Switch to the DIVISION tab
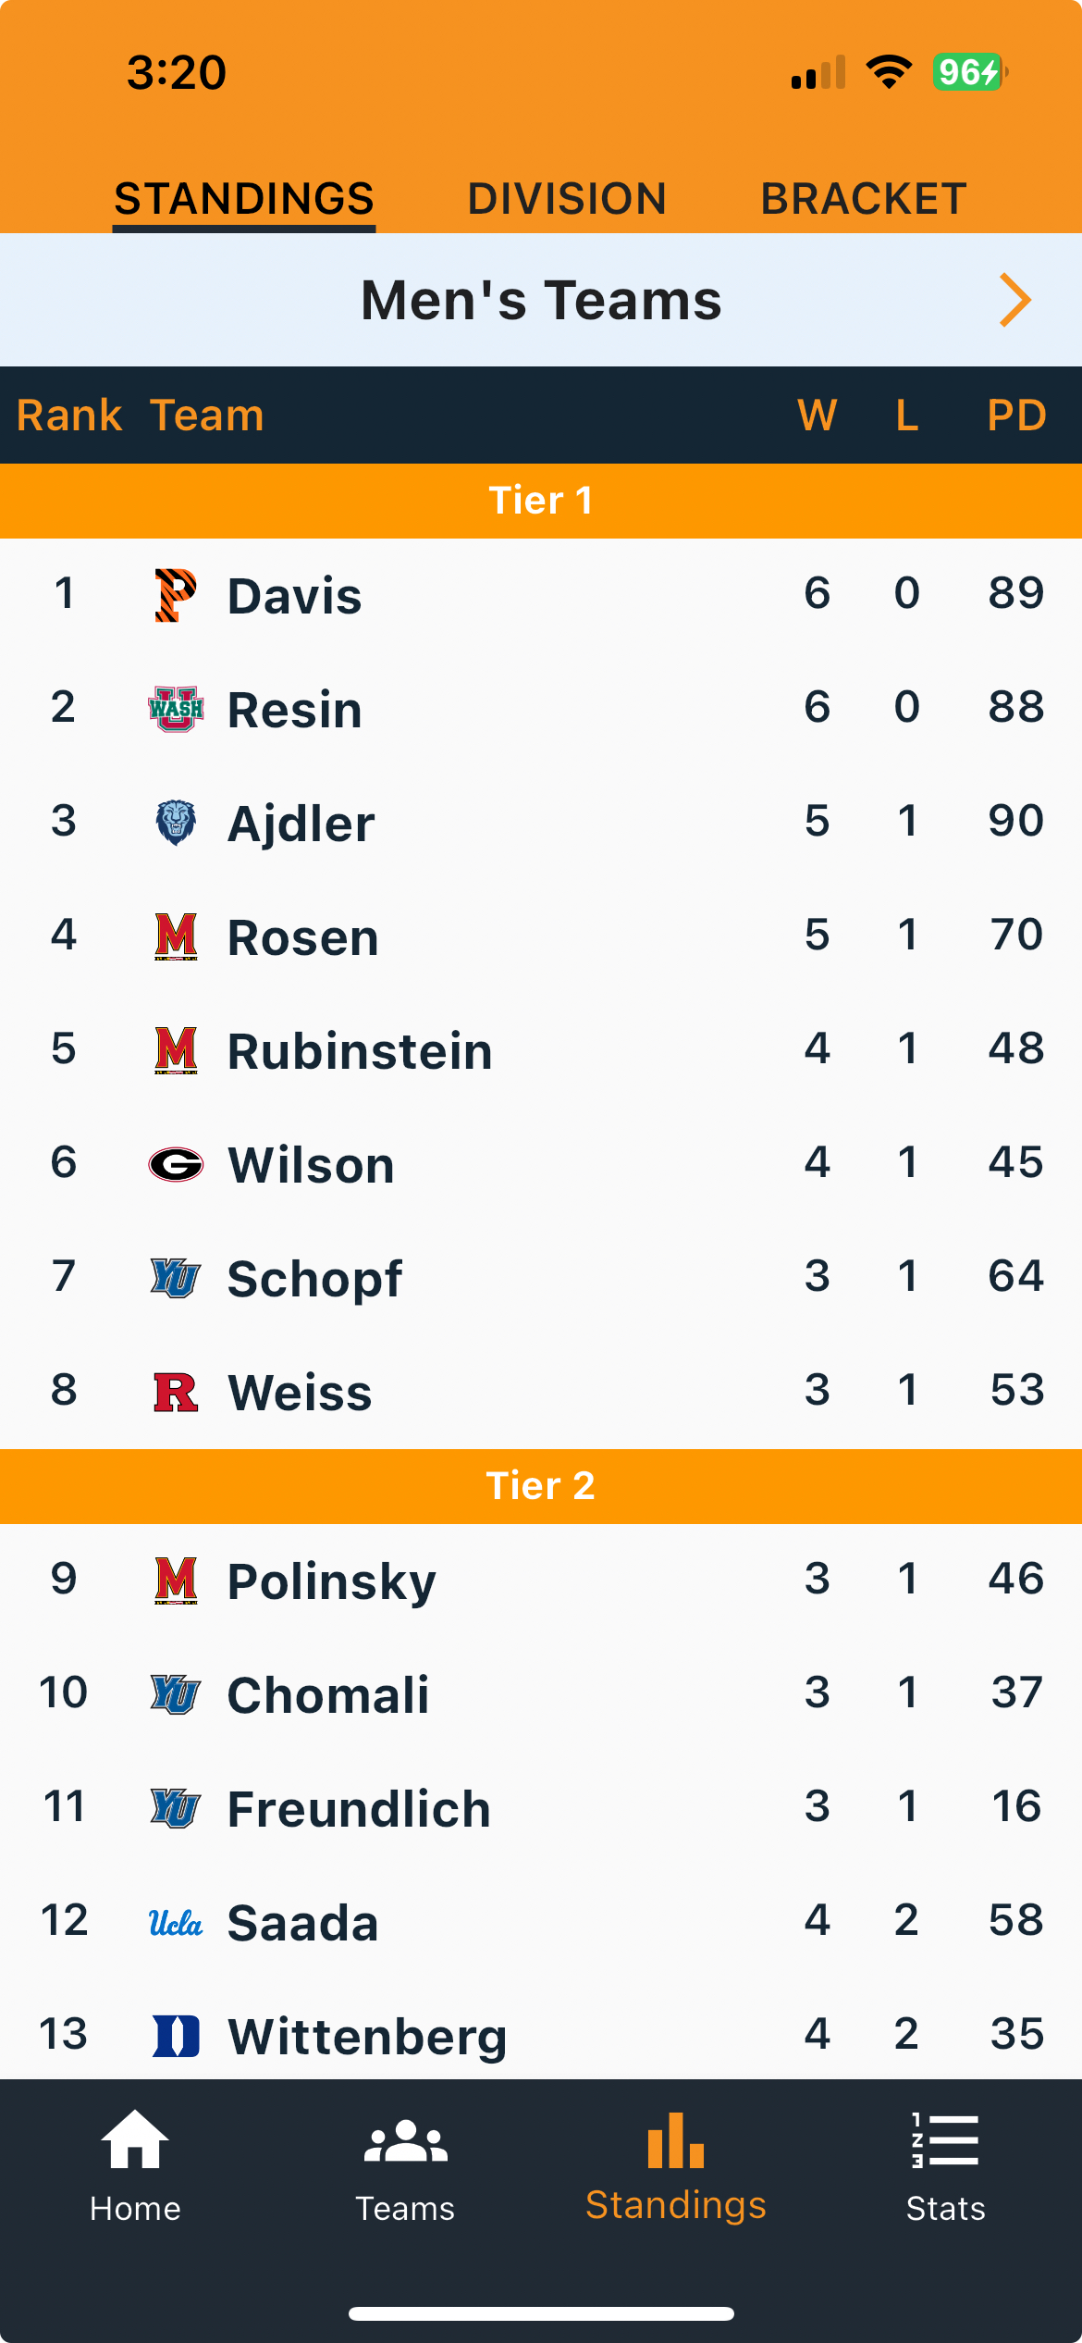Image resolution: width=1082 pixels, height=2343 pixels. [x=567, y=199]
